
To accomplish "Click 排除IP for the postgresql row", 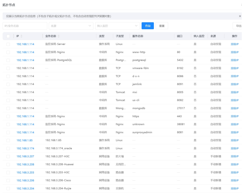I will (235, 60).
